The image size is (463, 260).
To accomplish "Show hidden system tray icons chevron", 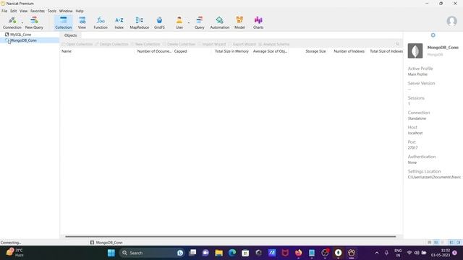I will pos(377,253).
